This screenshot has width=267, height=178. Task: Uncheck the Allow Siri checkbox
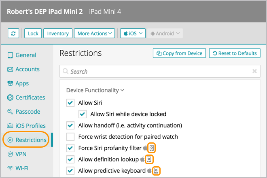click(x=70, y=103)
